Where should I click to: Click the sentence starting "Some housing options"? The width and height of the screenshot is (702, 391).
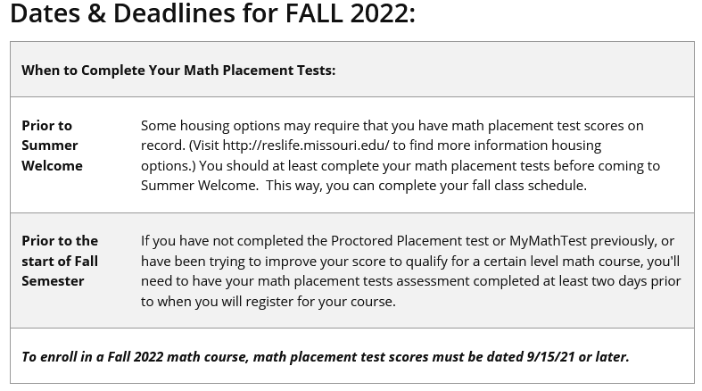tap(392, 126)
